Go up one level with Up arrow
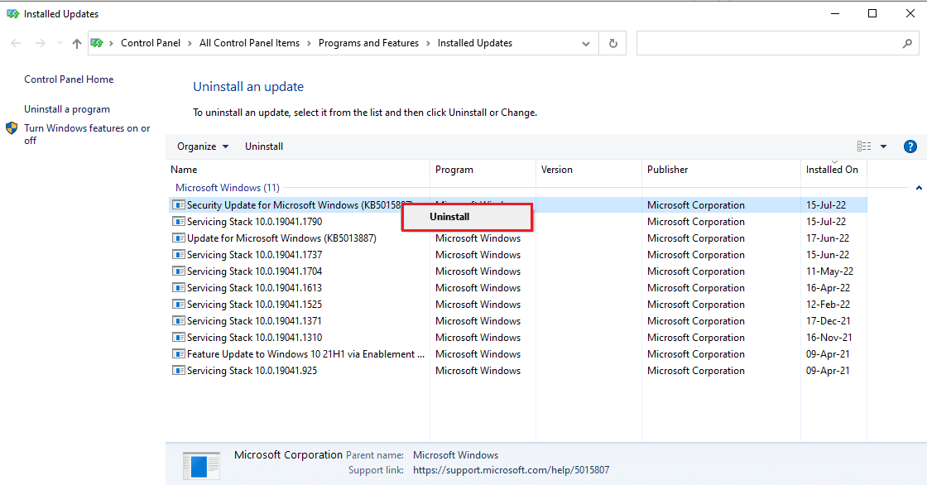This screenshot has width=927, height=485. 77,43
